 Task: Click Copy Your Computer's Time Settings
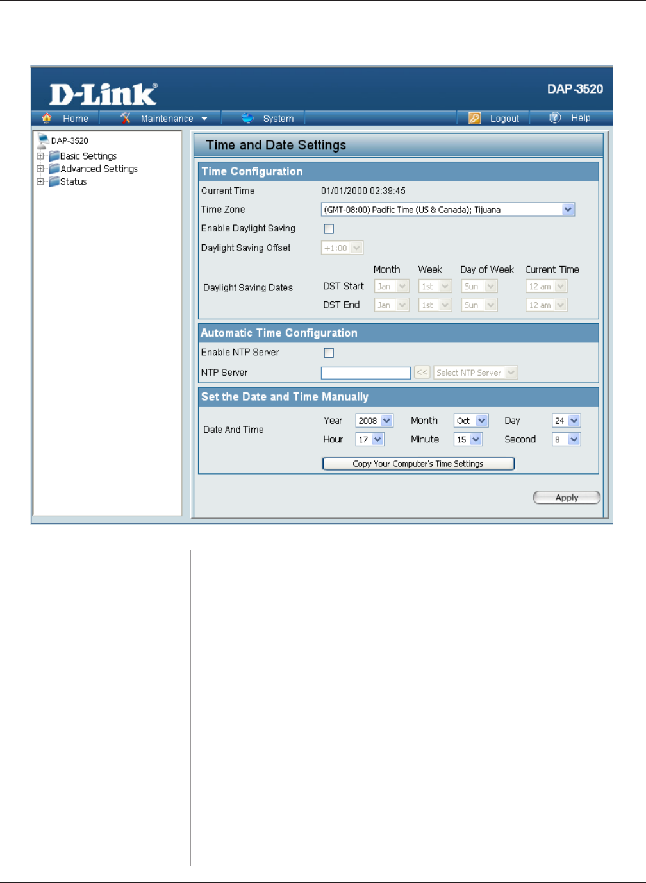pyautogui.click(x=418, y=464)
